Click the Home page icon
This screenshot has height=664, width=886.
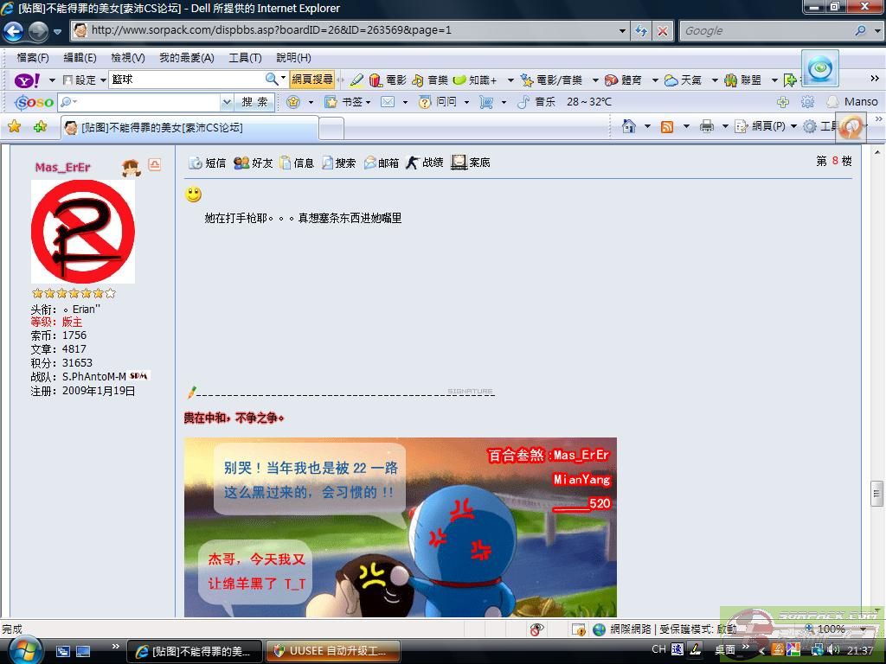click(x=629, y=126)
